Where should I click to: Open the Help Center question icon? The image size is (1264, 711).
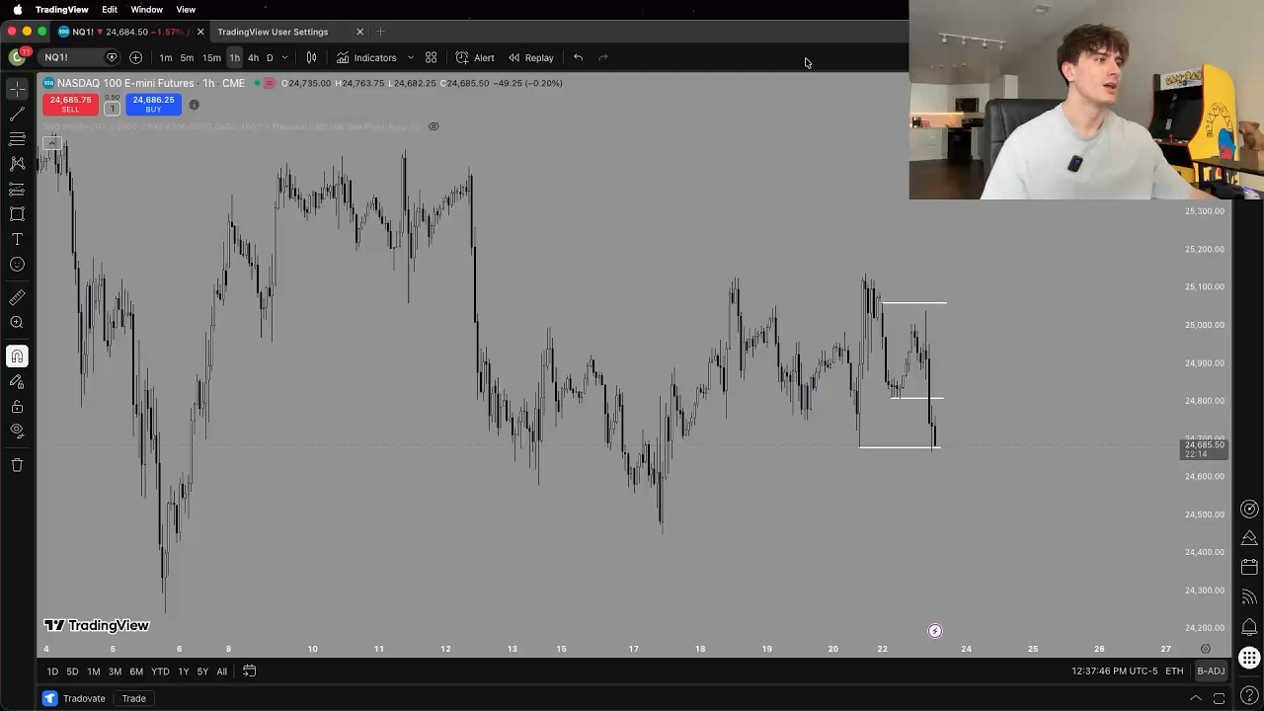pyautogui.click(x=1249, y=696)
